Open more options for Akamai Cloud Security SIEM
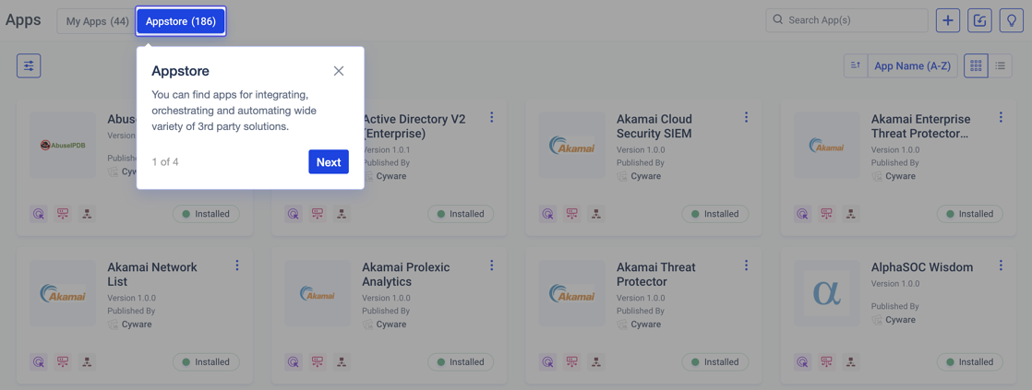This screenshot has height=390, width=1032. [x=746, y=118]
